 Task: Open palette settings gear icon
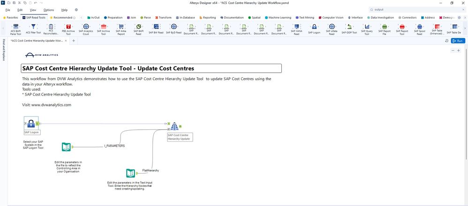(459, 18)
